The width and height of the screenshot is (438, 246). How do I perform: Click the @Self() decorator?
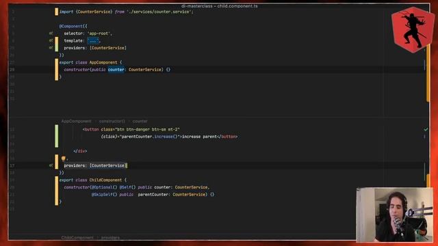(127, 187)
